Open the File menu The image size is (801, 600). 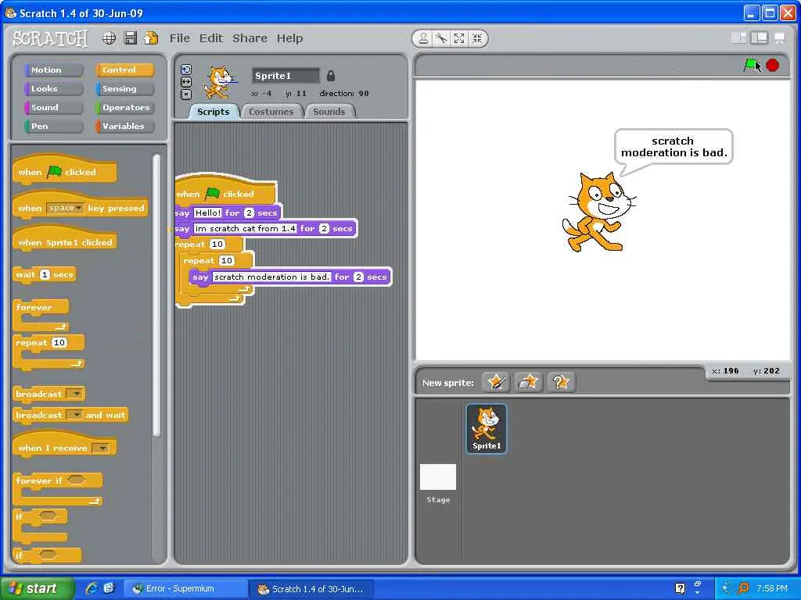tap(179, 38)
